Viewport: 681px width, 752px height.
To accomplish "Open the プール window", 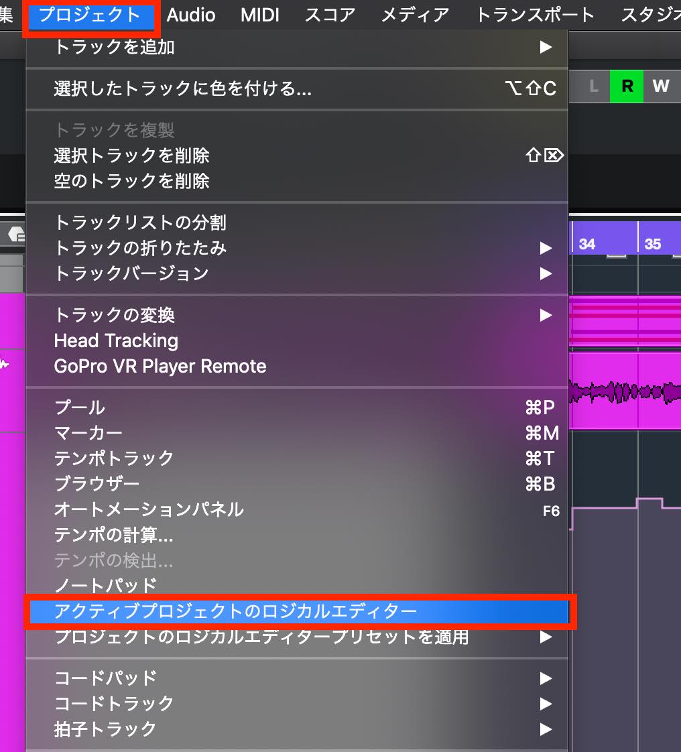I will (x=297, y=408).
